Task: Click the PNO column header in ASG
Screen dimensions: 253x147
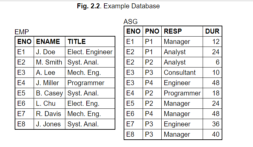Action: tap(152, 31)
